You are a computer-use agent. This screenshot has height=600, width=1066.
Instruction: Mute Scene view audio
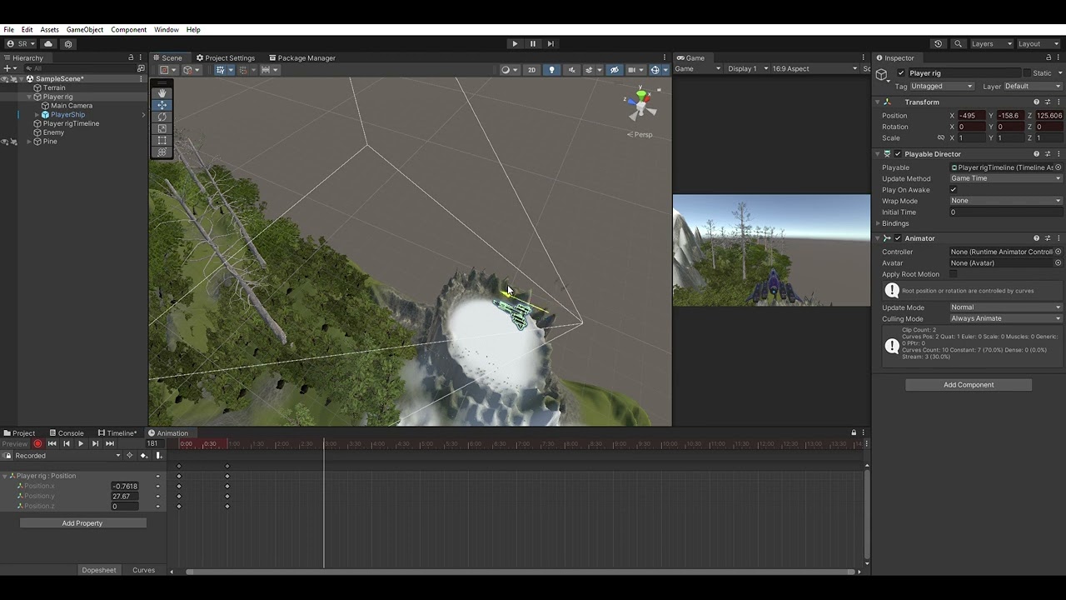(572, 69)
